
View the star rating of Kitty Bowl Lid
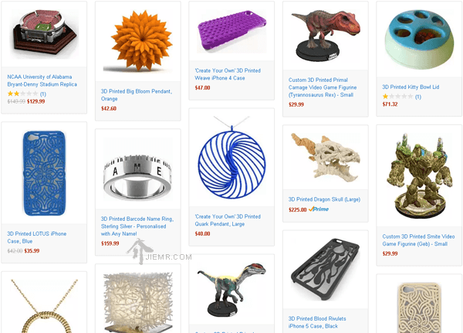tap(397, 97)
